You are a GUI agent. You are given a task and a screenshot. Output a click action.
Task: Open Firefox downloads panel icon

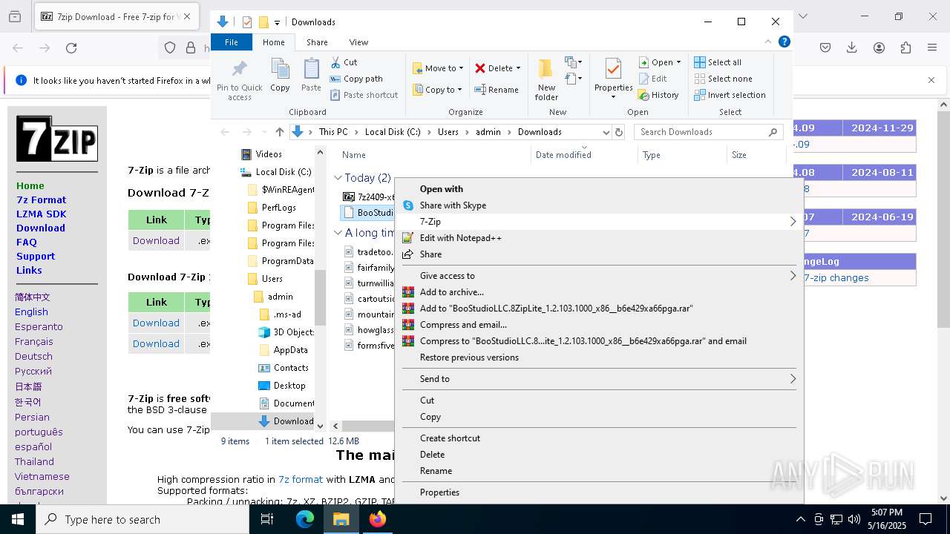(x=852, y=48)
